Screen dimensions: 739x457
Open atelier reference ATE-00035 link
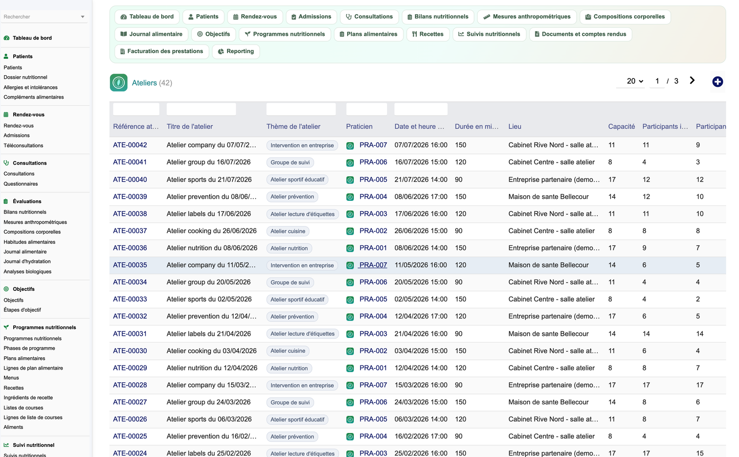tap(130, 265)
